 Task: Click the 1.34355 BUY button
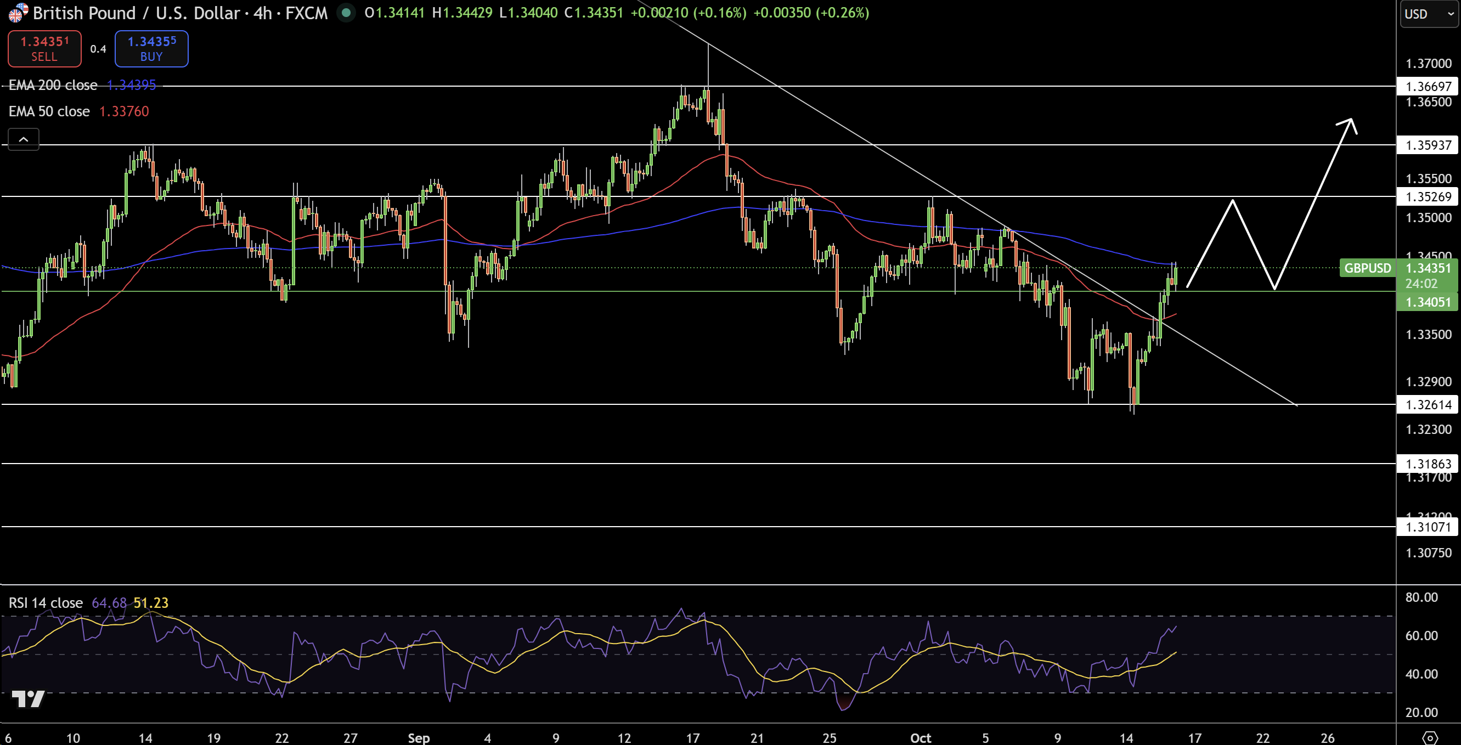[151, 49]
